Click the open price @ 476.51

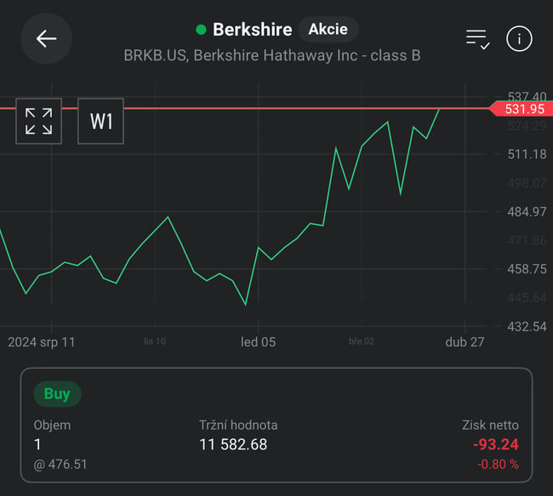point(60,465)
